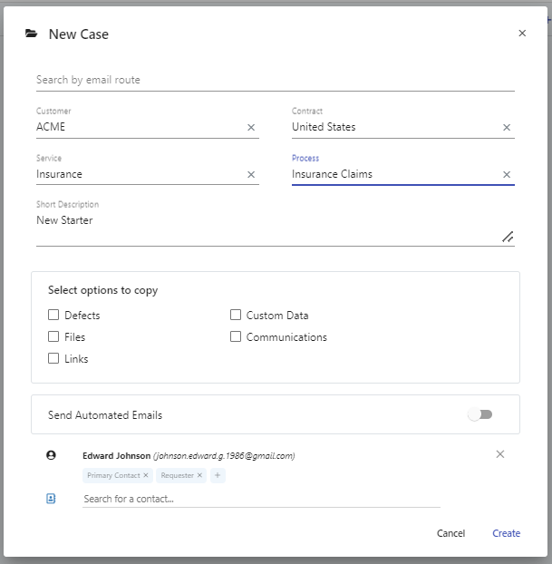Check the Communications option
The image size is (552, 564).
coord(236,337)
